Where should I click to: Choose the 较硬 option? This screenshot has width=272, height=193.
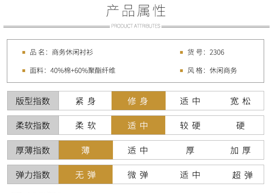190,125
